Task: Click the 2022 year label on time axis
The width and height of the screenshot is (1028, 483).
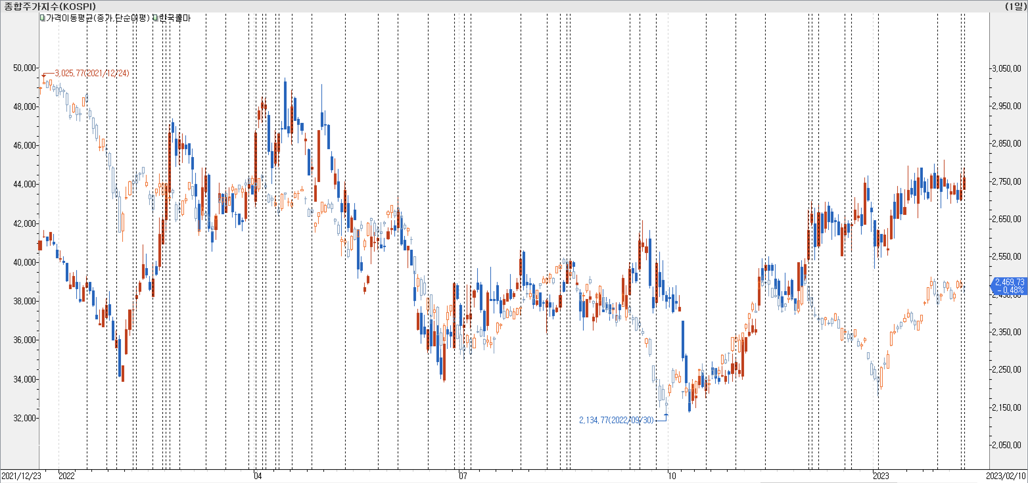Action: (x=67, y=476)
